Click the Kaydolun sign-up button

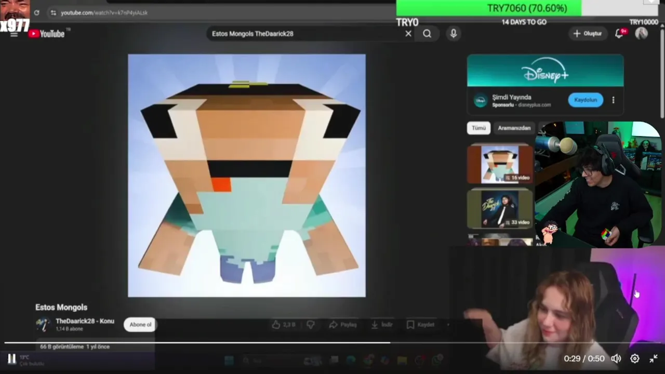[586, 100]
